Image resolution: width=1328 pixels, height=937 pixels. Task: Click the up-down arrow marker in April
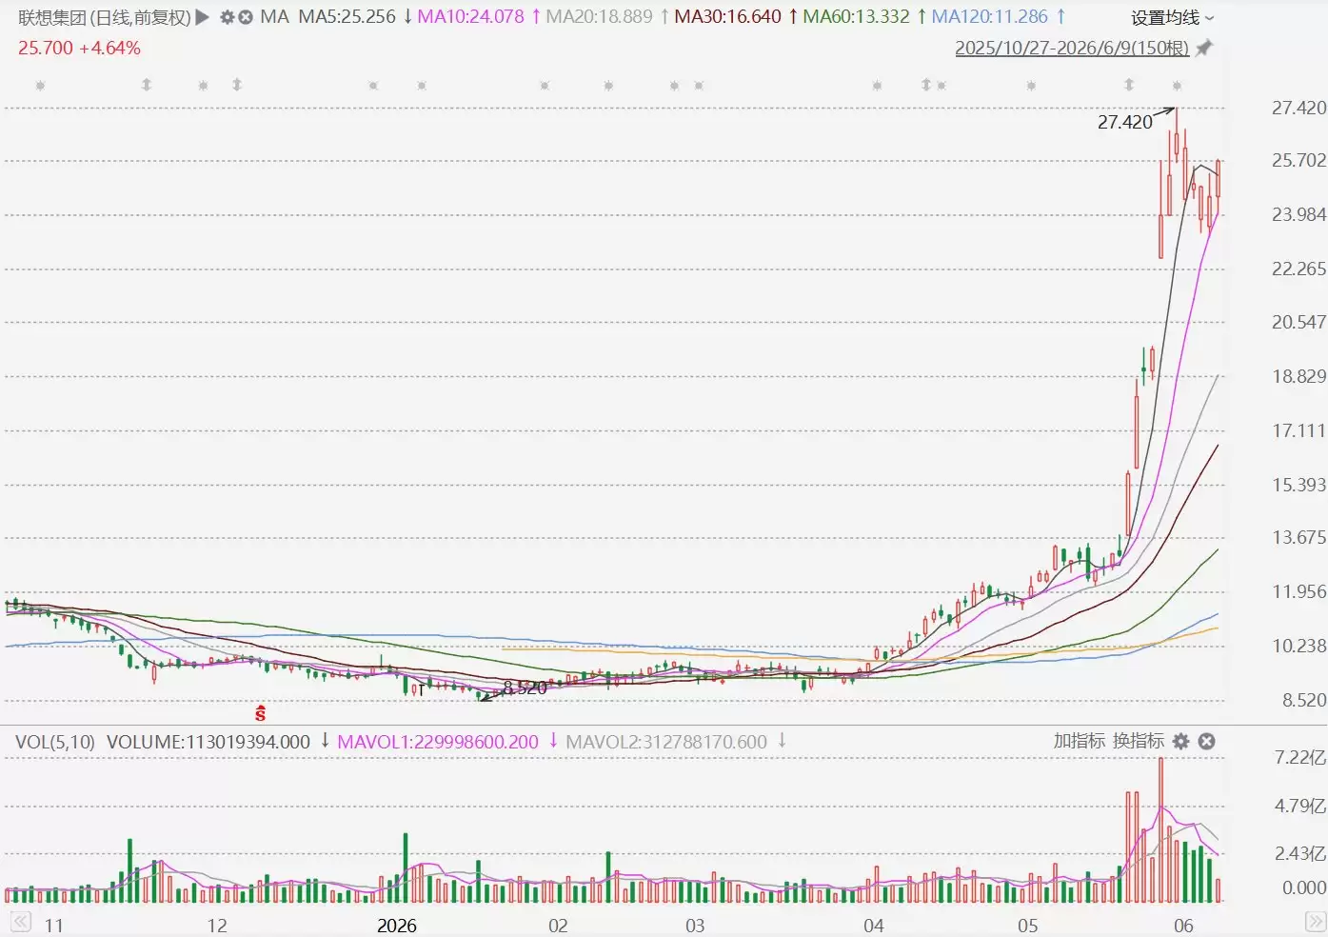926,85
